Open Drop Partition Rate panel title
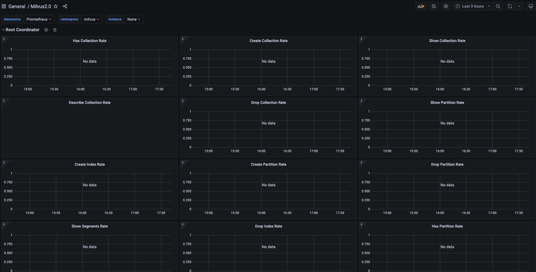The height and width of the screenshot is (272, 536). [x=447, y=164]
